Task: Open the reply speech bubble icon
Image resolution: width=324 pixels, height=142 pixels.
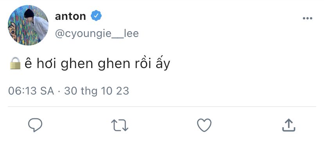Action: 35,125
